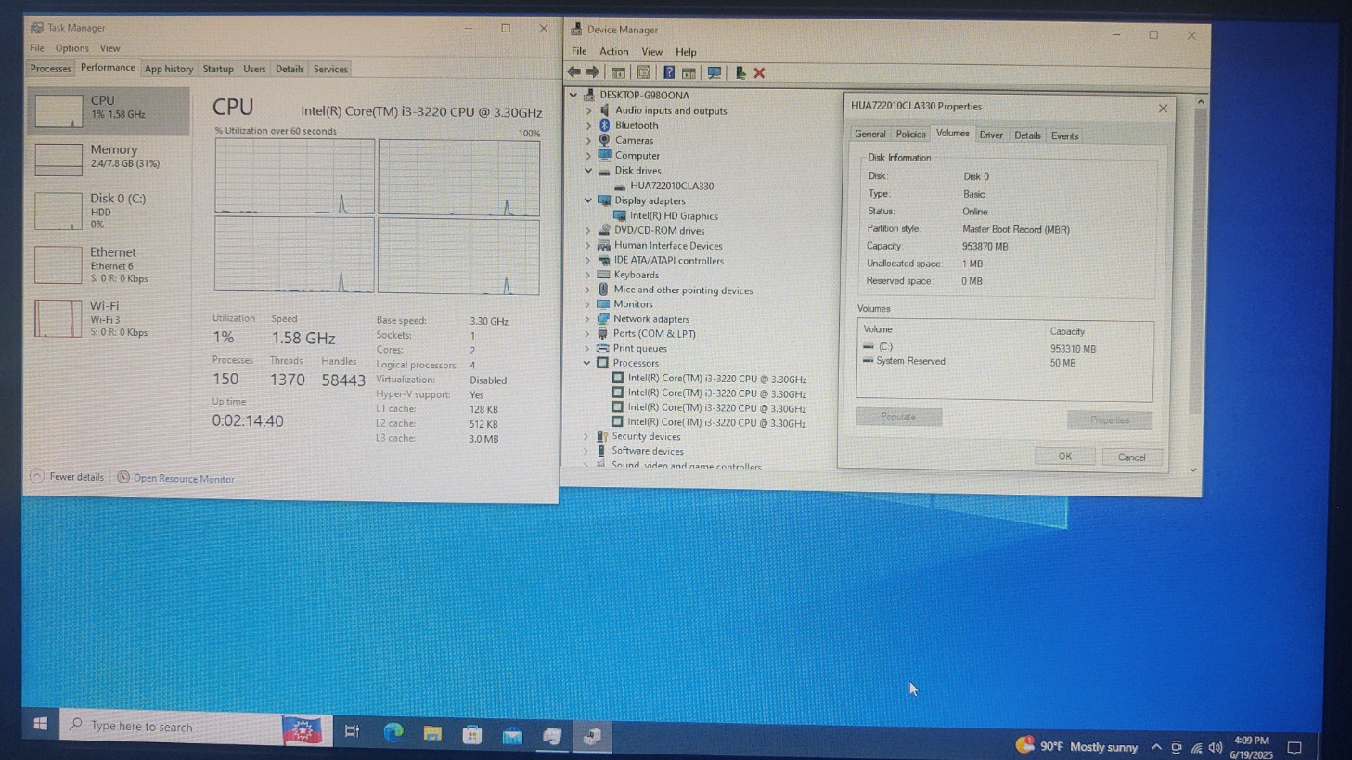Switch to the Driver tab in Properties
1352x760 pixels.
point(991,135)
